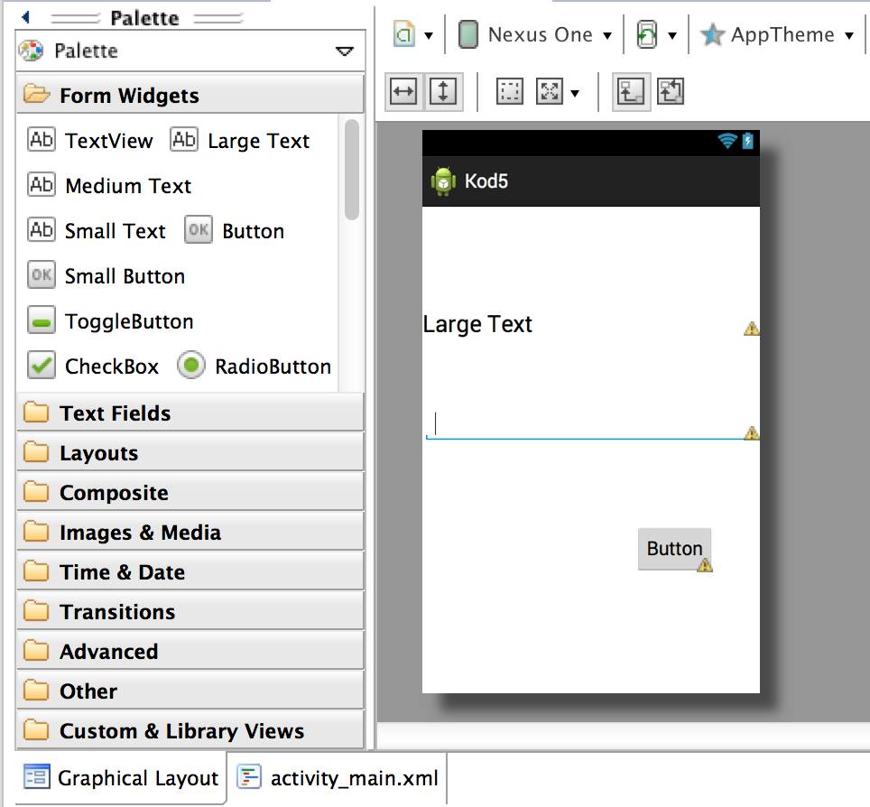The width and height of the screenshot is (870, 807).
Task: Select the dashed selection outline icon
Action: click(x=510, y=91)
